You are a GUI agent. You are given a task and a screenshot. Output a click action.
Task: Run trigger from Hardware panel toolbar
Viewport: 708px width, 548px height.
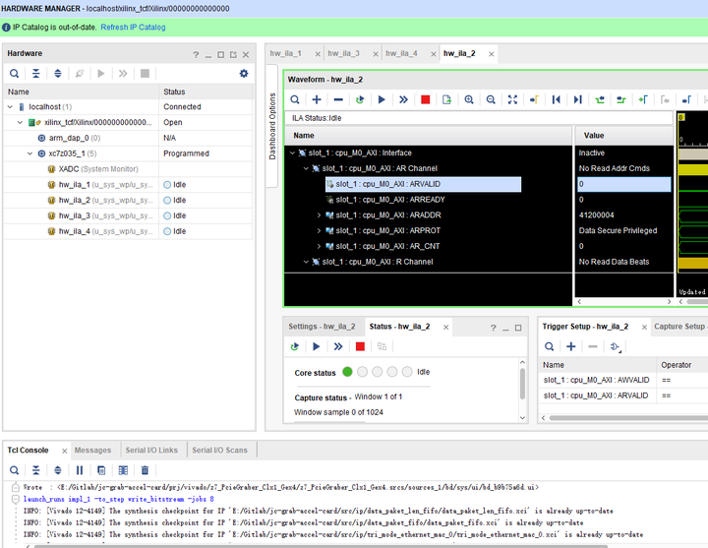[x=101, y=73]
